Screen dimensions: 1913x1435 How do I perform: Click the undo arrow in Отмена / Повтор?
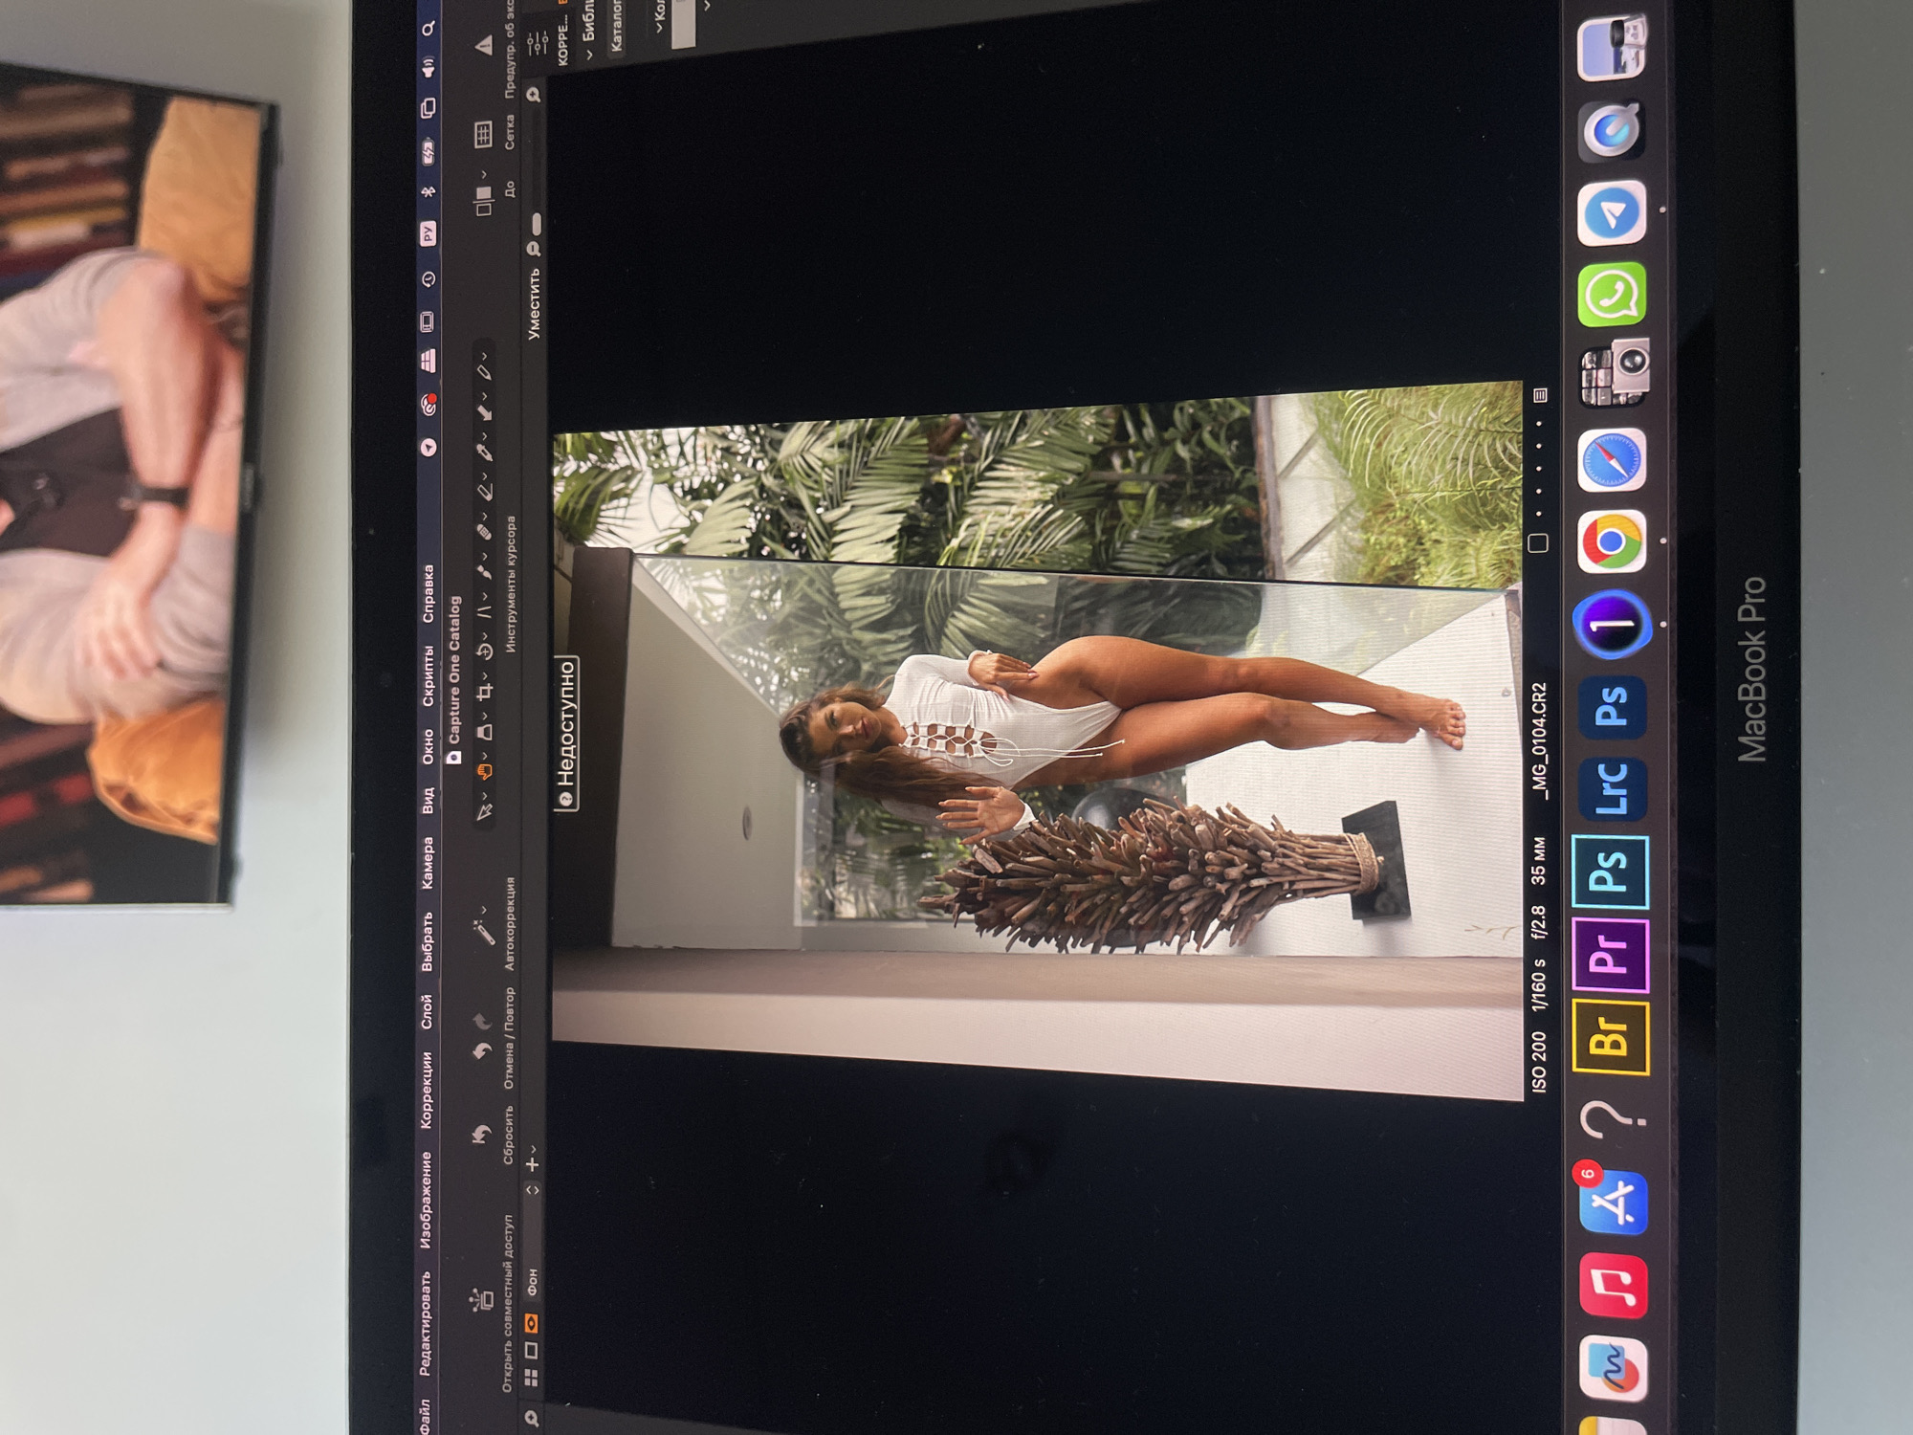(480, 1051)
